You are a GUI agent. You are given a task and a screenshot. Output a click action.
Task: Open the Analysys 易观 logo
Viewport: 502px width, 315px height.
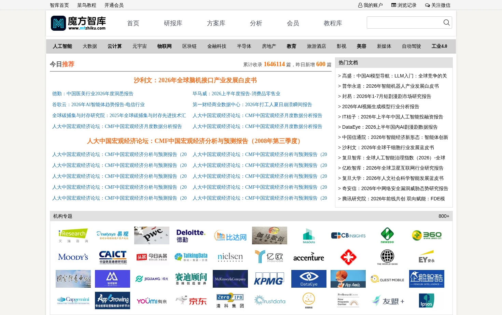tap(112, 235)
